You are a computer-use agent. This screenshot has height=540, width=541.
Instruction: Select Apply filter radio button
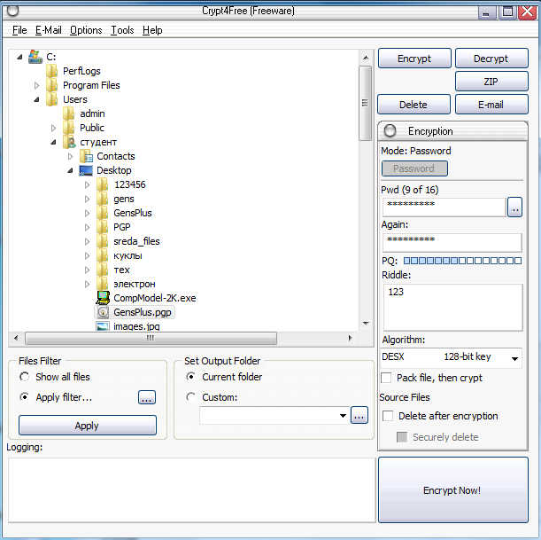(x=24, y=397)
